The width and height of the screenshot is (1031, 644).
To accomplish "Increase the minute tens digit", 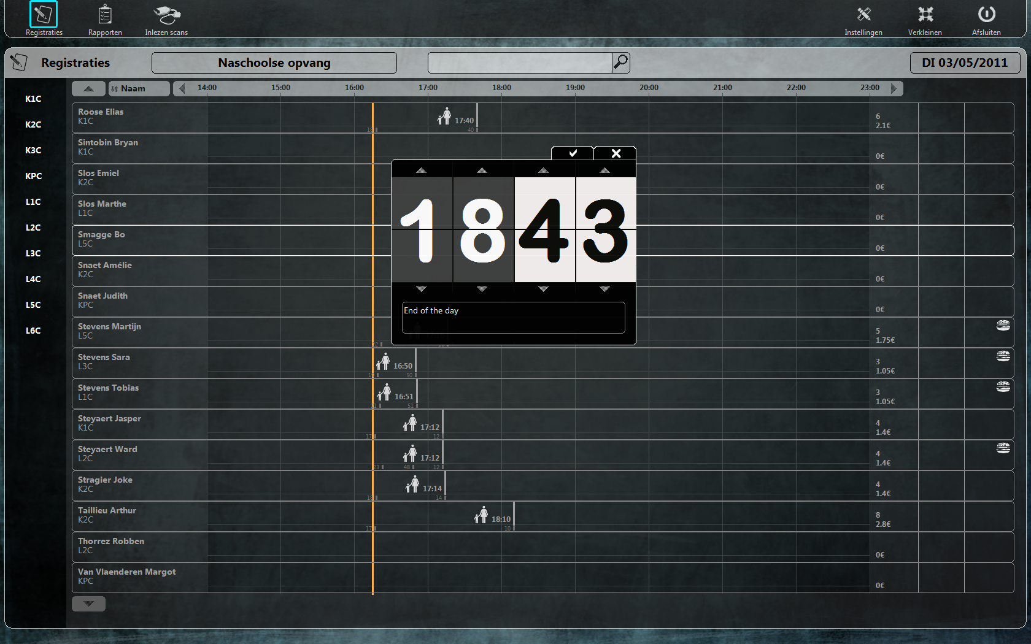I will click(x=543, y=170).
